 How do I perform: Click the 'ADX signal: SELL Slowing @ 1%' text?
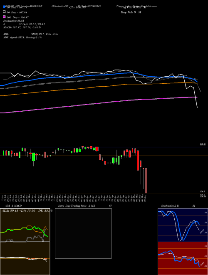pyautogui.click(x=22, y=37)
